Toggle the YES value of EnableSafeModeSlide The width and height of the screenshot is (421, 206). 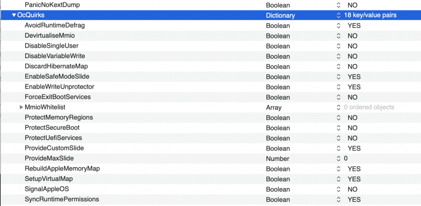(x=354, y=77)
